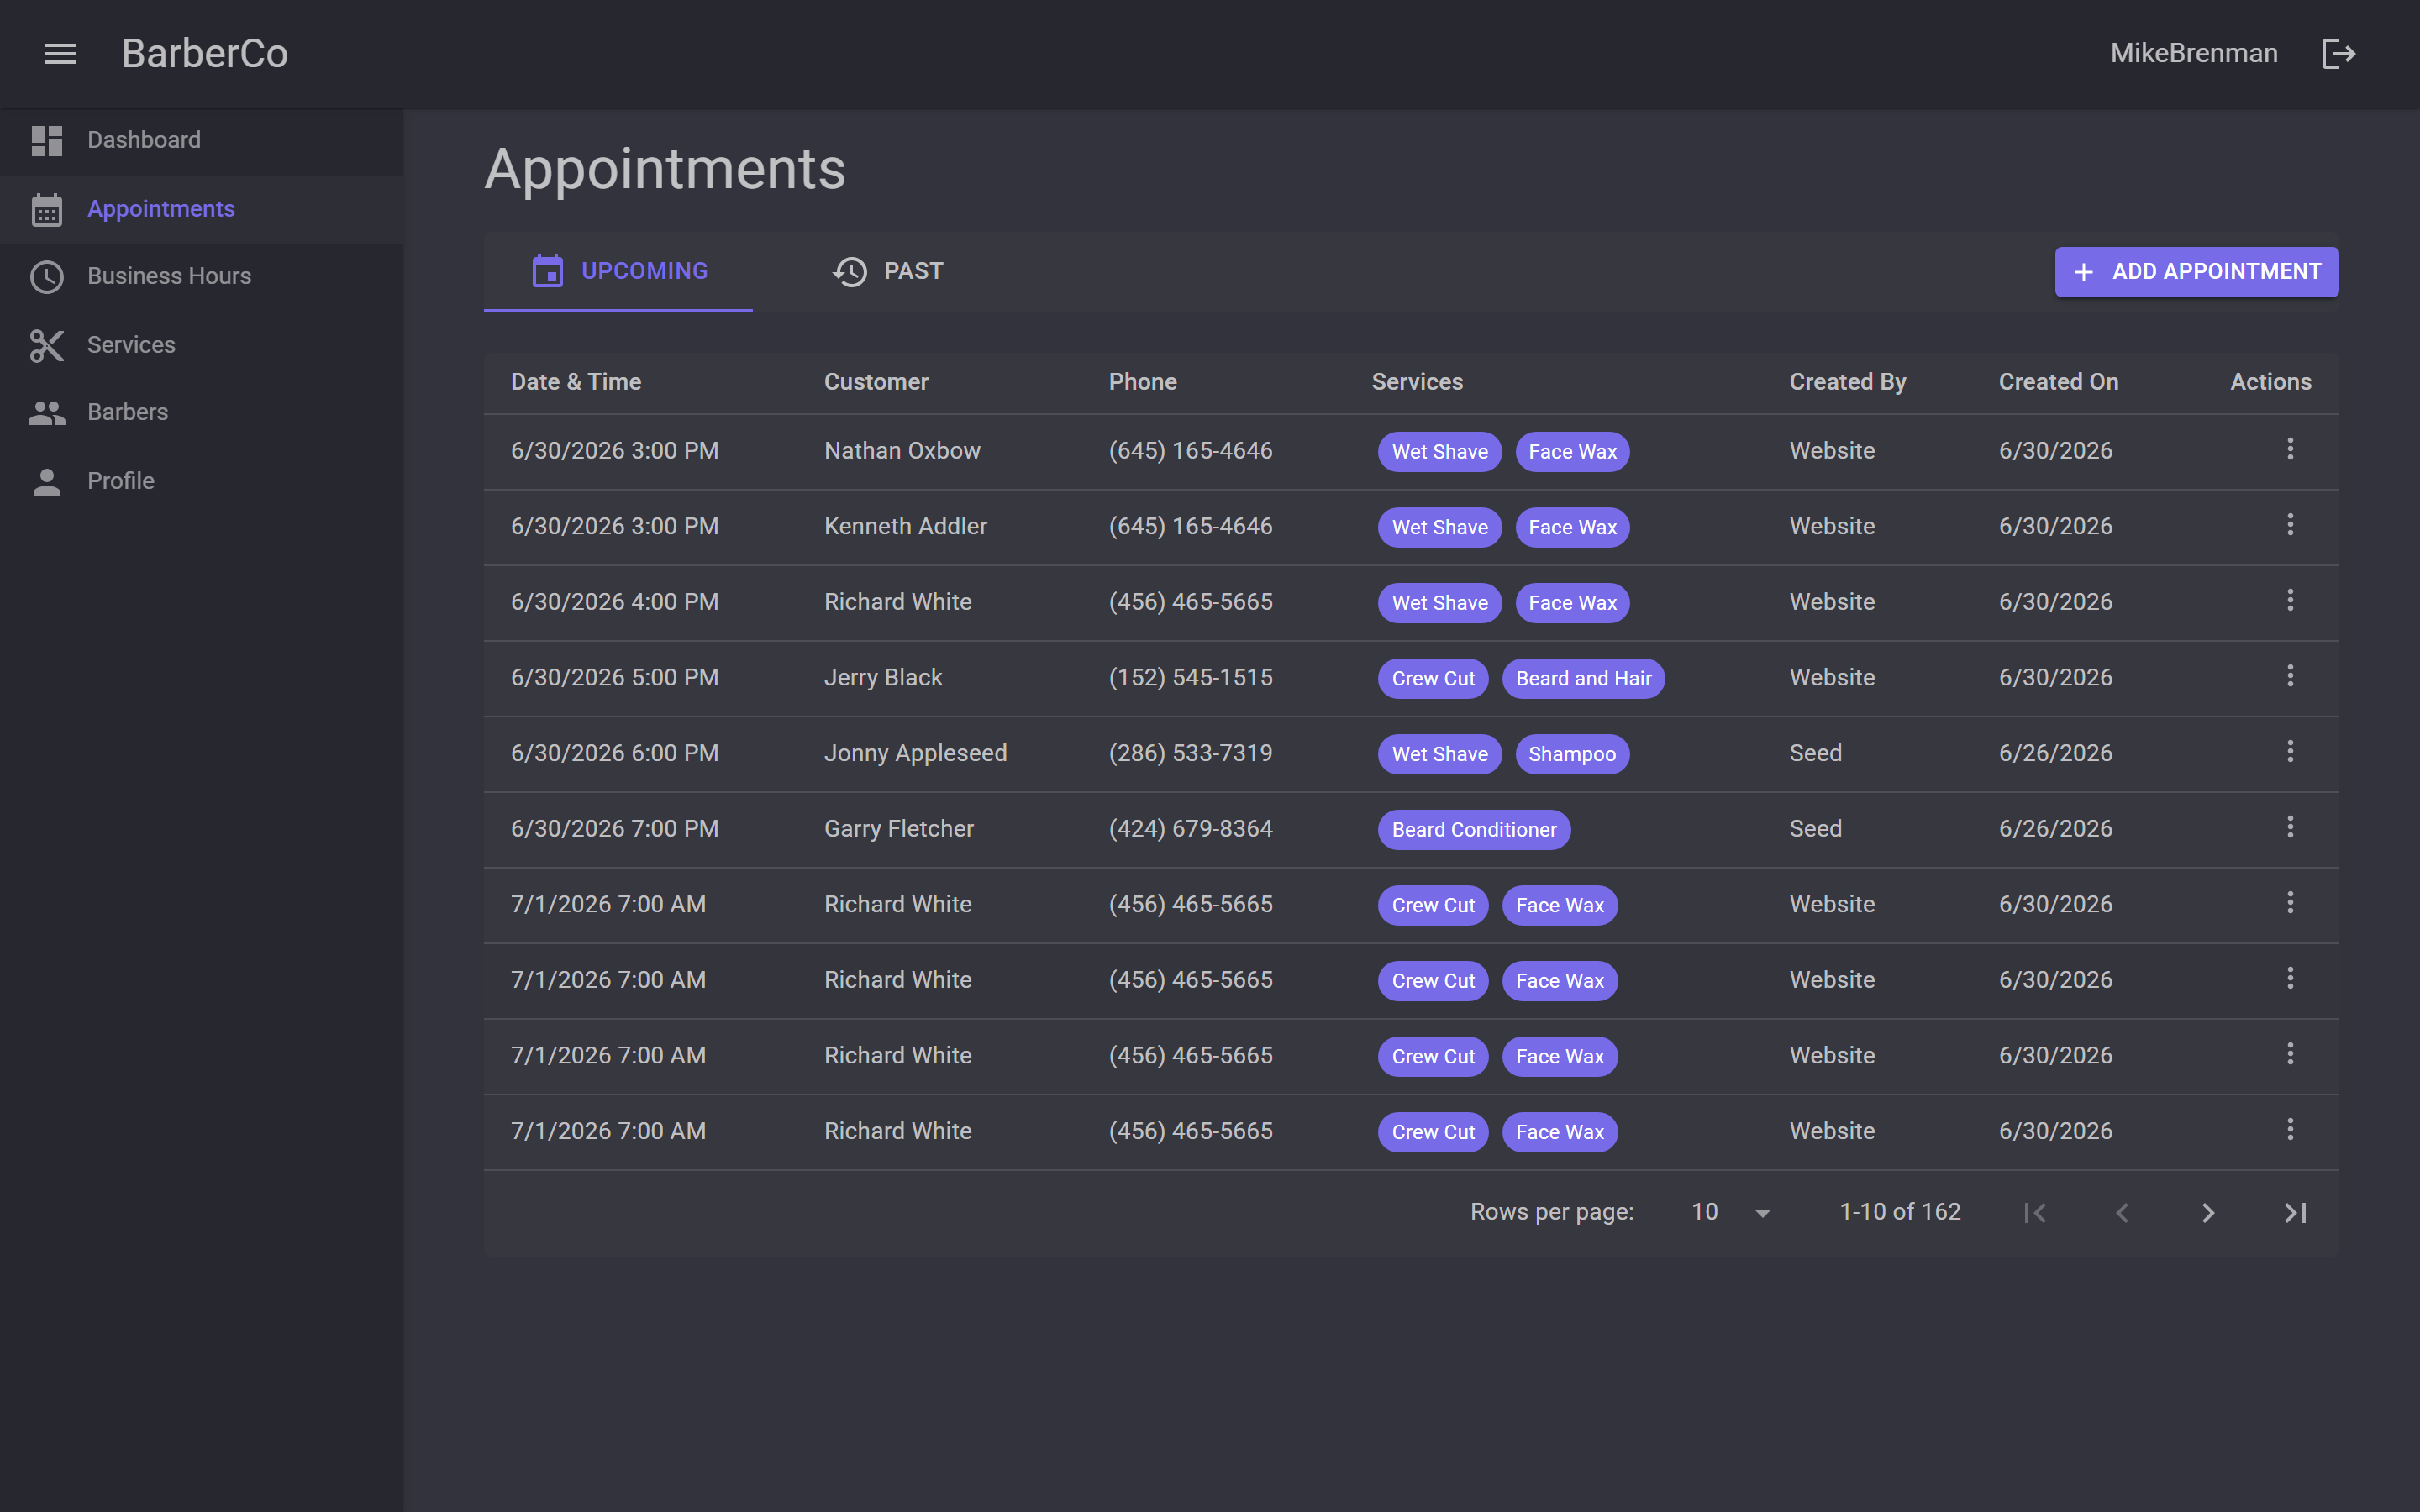
Task: Open actions menu for Kenneth Addler appointment
Action: coord(2290,525)
